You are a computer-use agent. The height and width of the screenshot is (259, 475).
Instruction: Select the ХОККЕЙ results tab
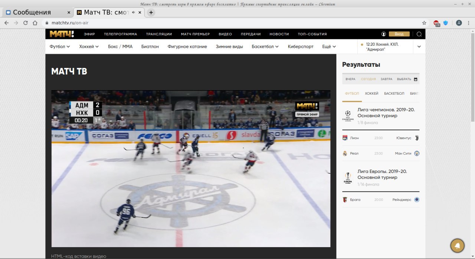pyautogui.click(x=371, y=94)
